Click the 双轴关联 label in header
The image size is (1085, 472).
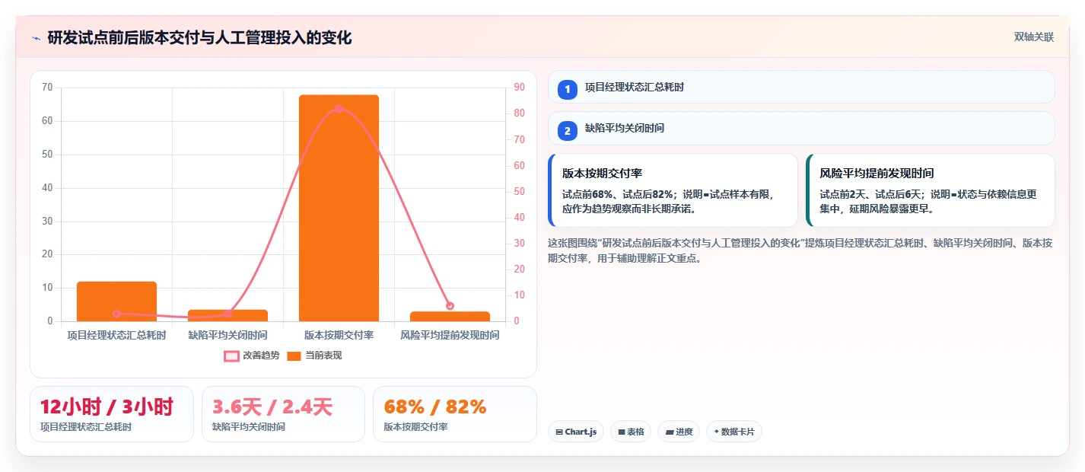coord(1033,37)
